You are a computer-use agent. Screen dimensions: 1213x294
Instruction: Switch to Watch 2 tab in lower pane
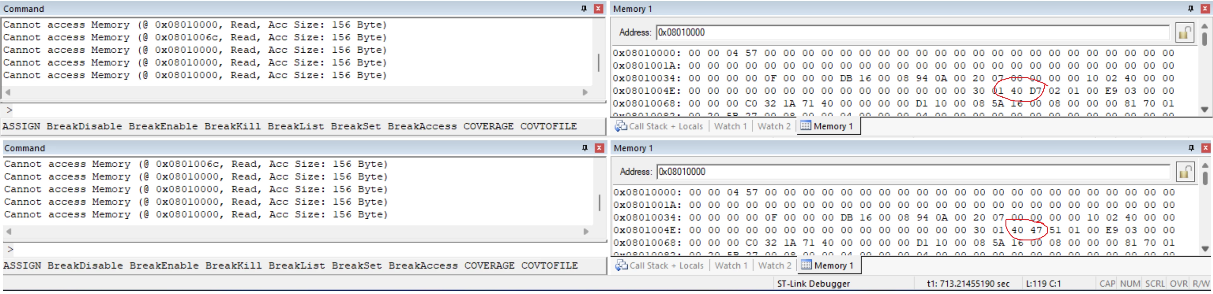[x=774, y=266]
